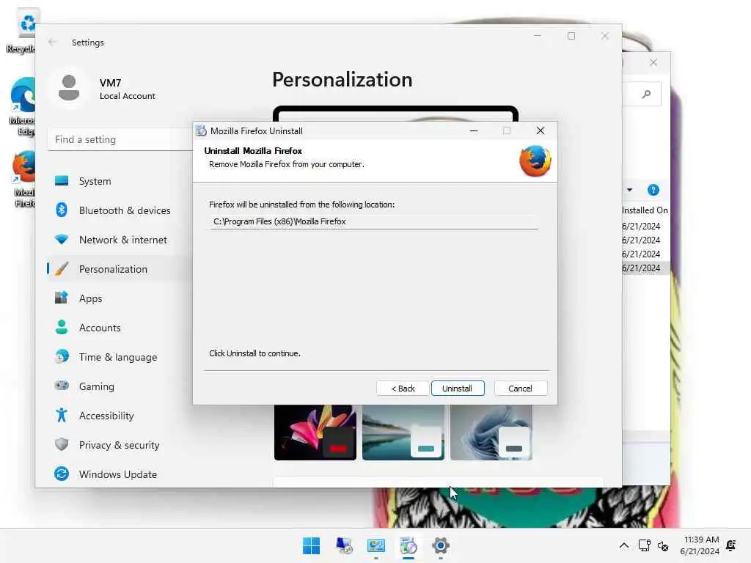Select the dark colorful flower theme thumbnail
The width and height of the screenshot is (751, 563).
click(x=315, y=433)
